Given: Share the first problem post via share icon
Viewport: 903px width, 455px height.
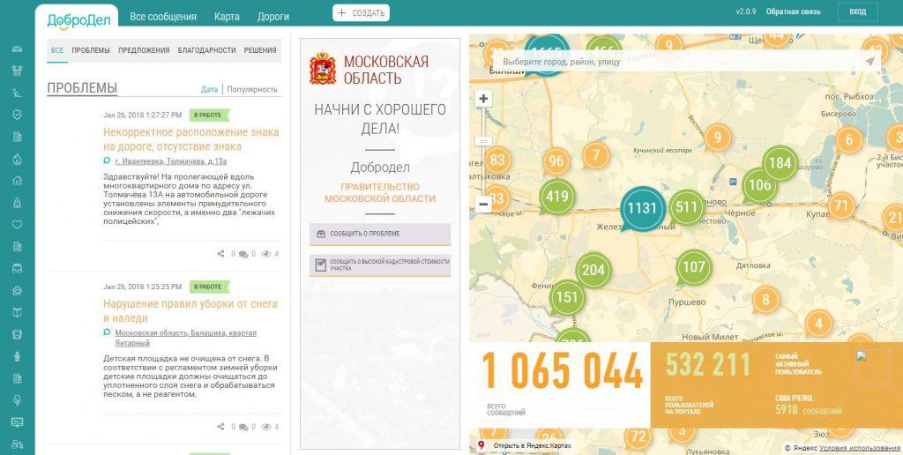Looking at the screenshot, I should coord(220,254).
